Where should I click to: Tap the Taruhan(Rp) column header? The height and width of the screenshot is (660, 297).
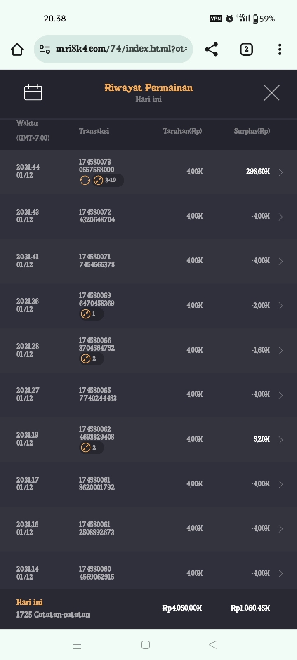(x=182, y=131)
